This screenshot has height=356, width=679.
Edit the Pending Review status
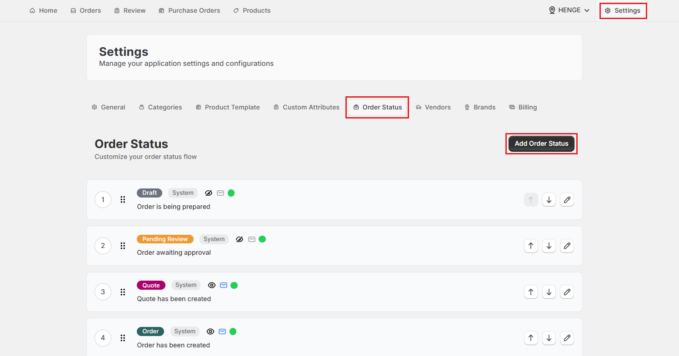point(567,246)
